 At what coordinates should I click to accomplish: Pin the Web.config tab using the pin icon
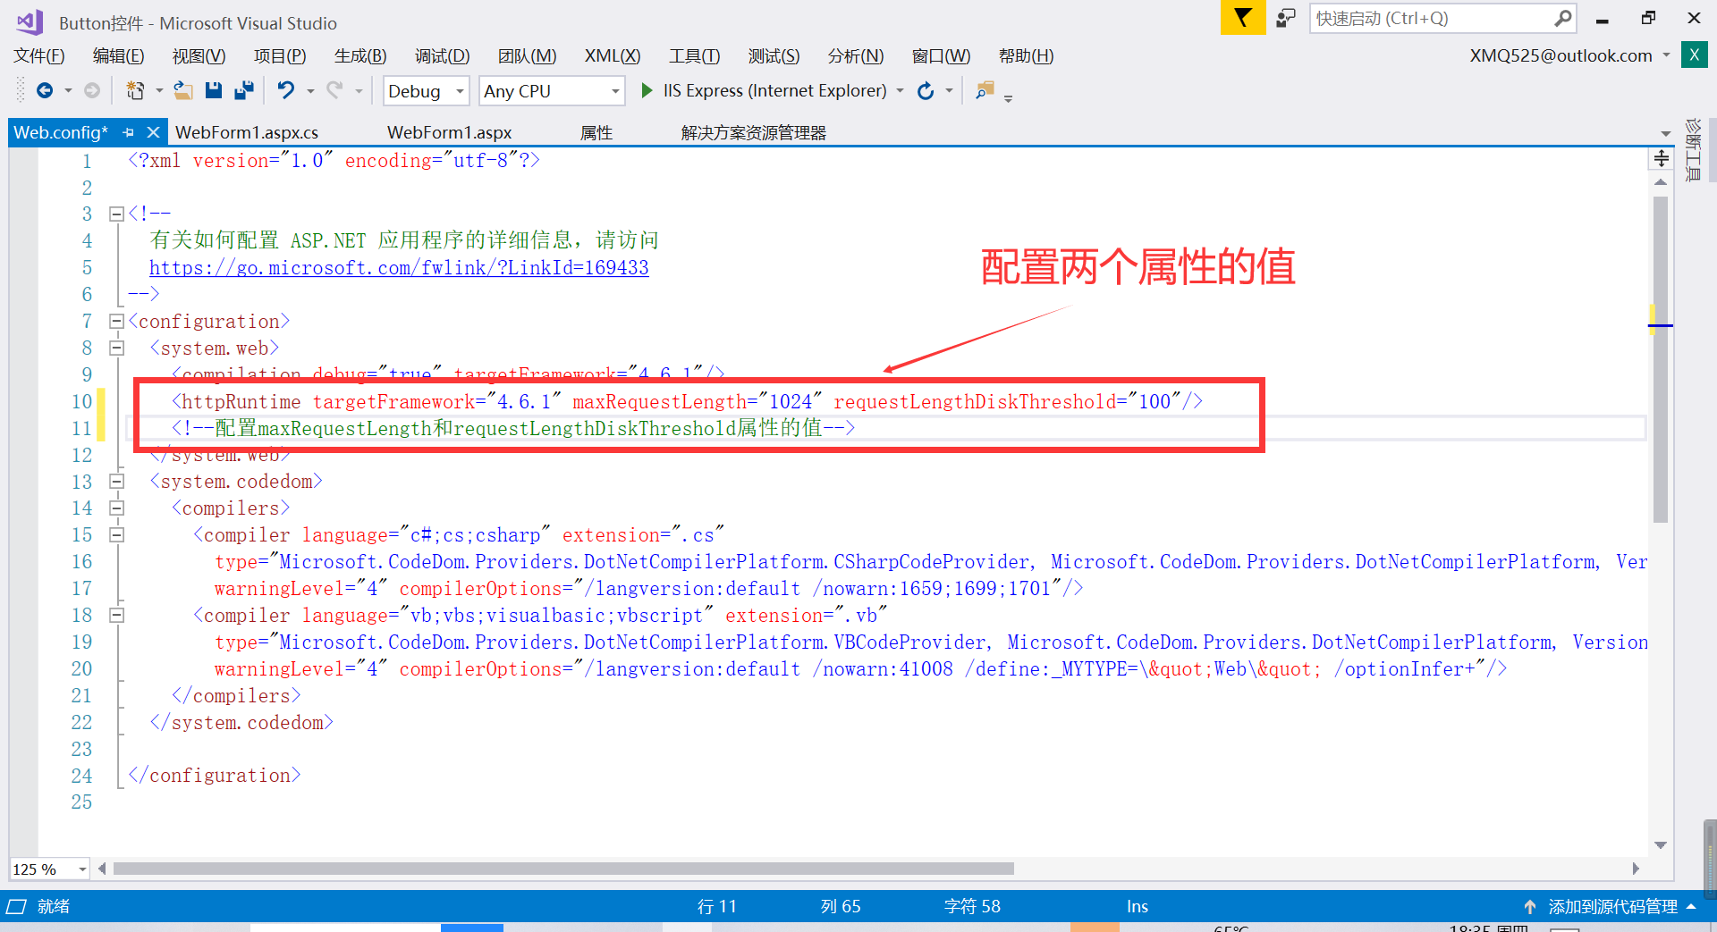(x=129, y=132)
